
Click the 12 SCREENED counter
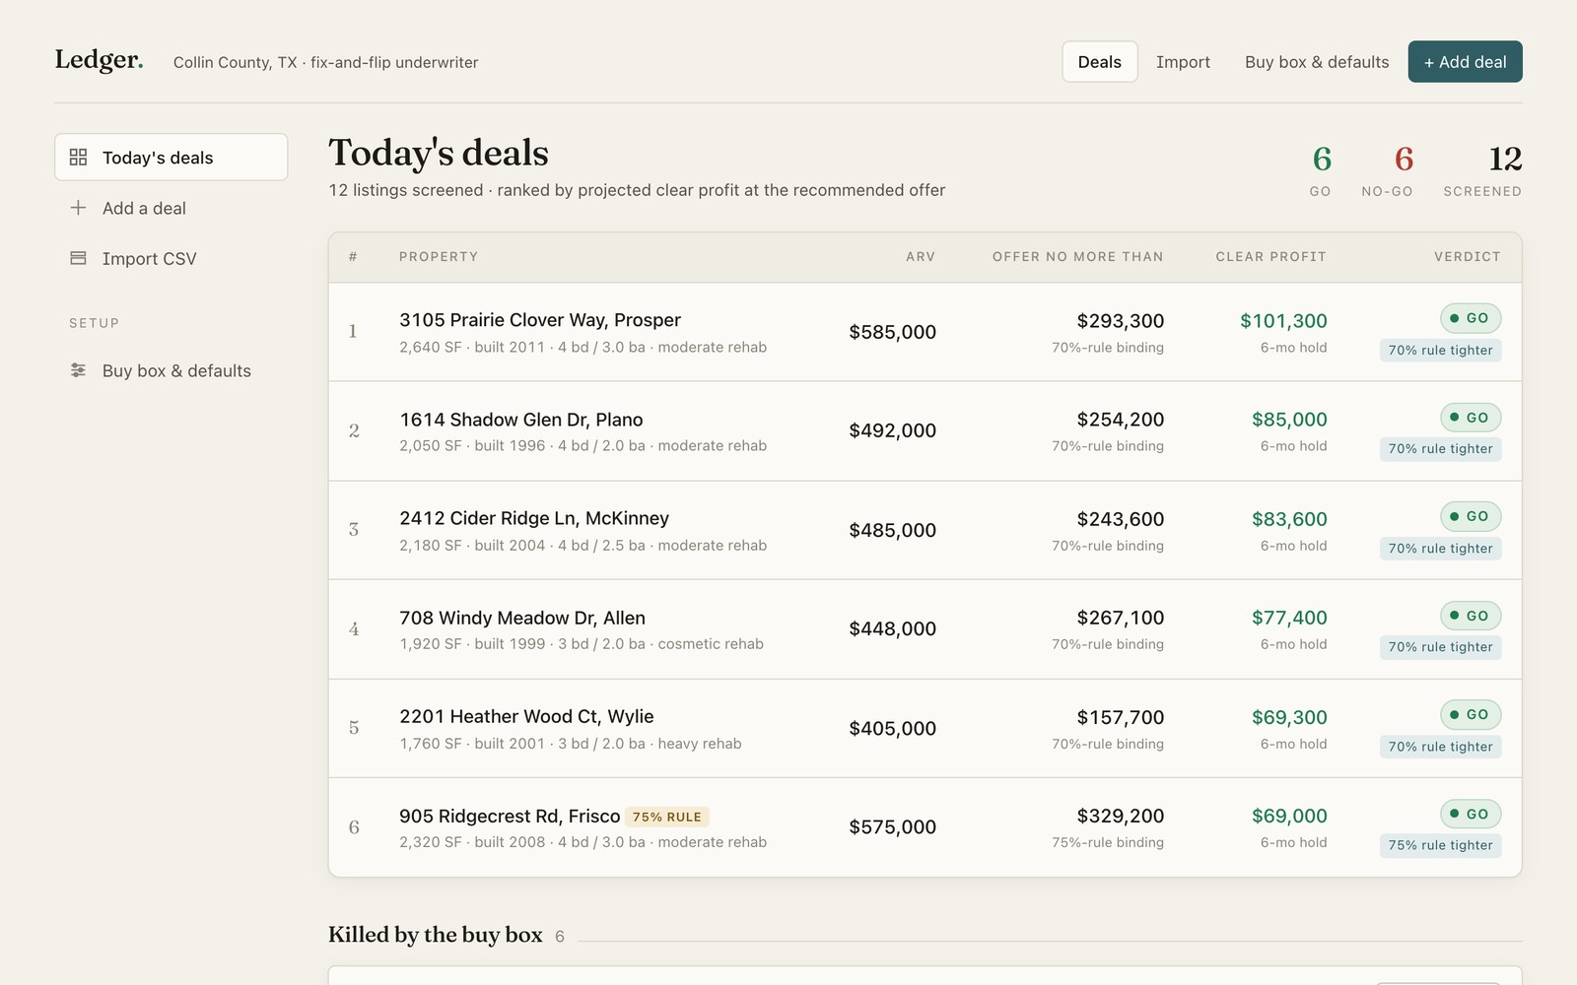1482,169
